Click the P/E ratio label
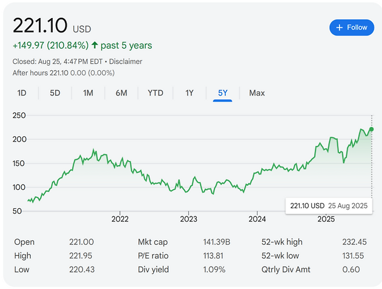Image resolution: width=382 pixels, height=289 pixels. click(153, 256)
